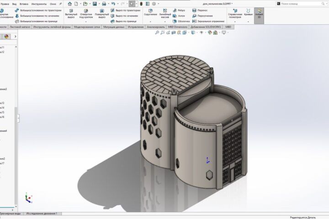
Task: Switch to Моделирование сетки tab
Action: (87, 27)
